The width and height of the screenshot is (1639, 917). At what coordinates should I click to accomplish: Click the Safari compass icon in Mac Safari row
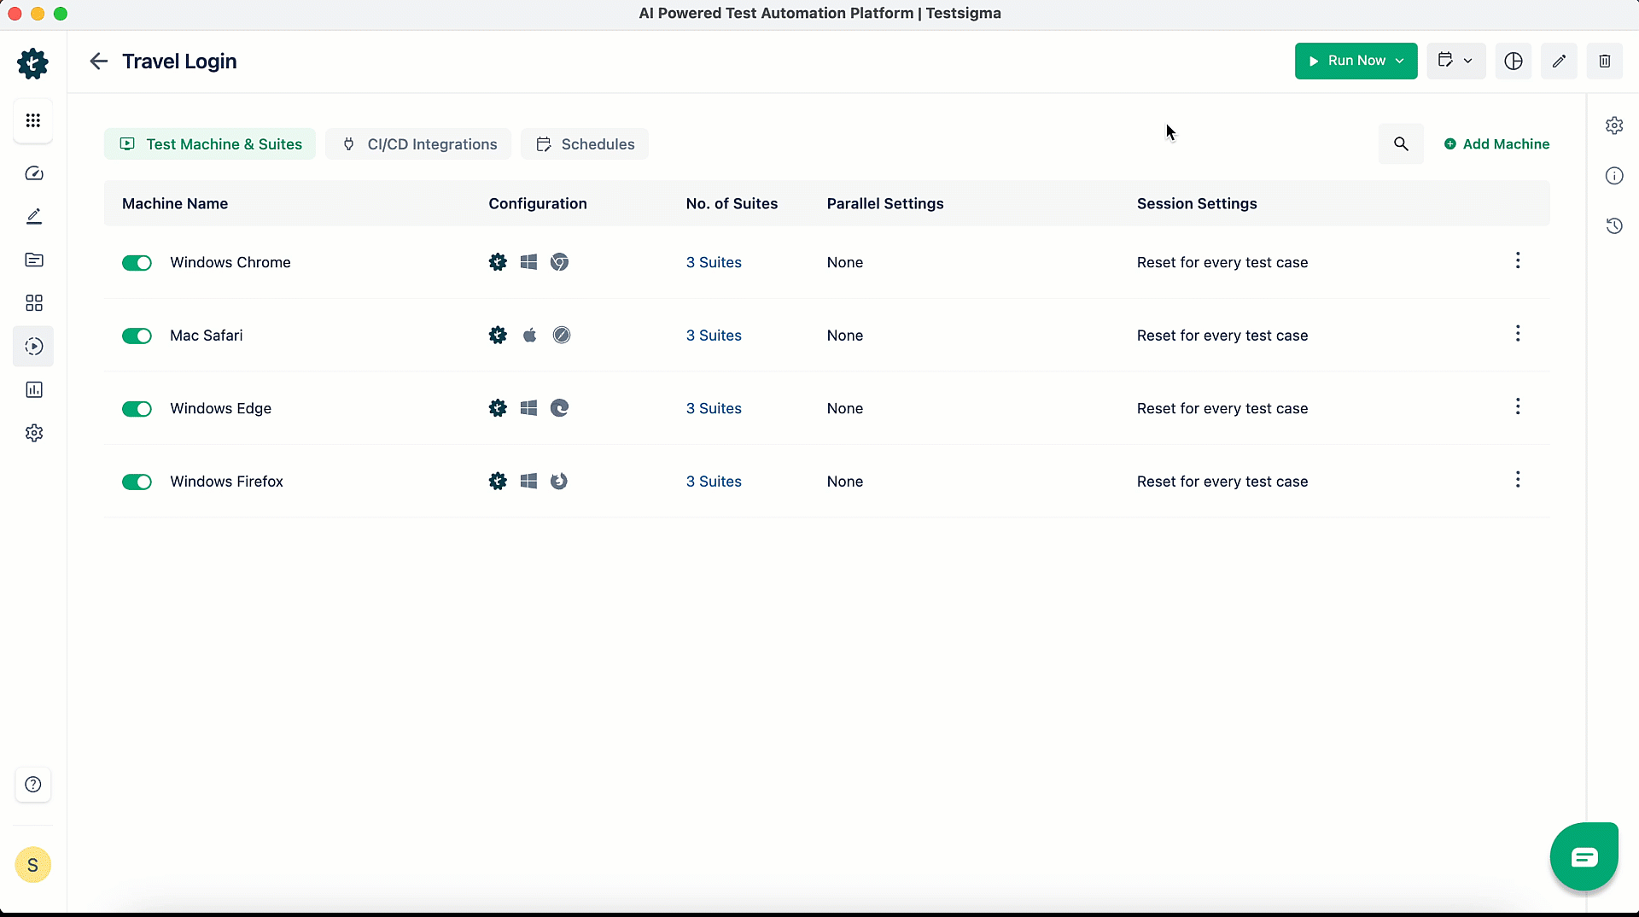tap(561, 336)
